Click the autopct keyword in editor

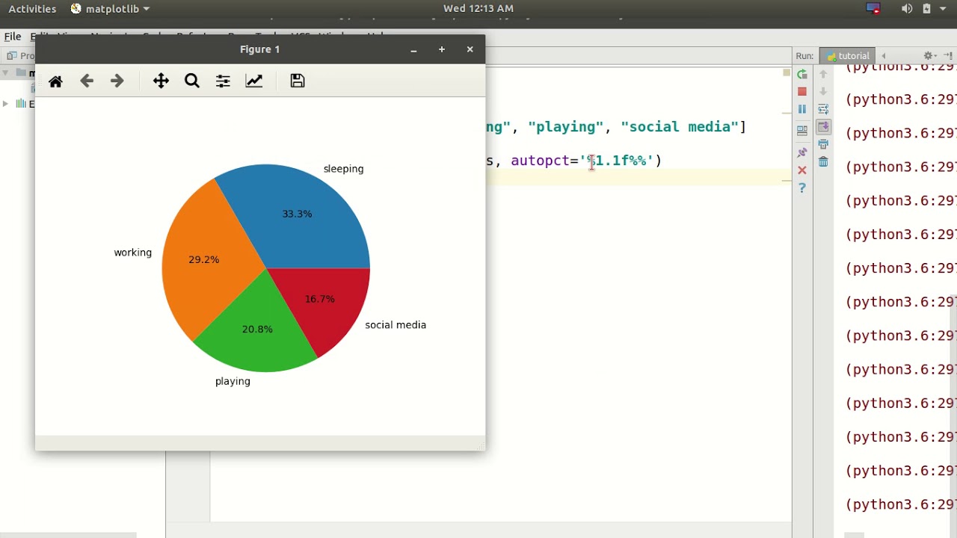click(540, 161)
